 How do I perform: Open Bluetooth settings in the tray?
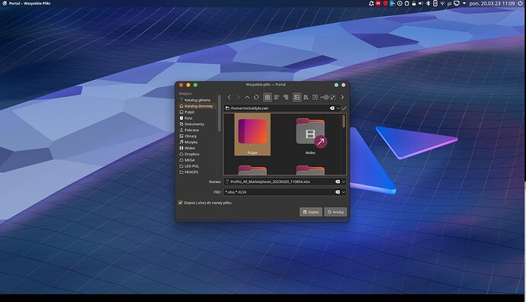[x=428, y=3]
